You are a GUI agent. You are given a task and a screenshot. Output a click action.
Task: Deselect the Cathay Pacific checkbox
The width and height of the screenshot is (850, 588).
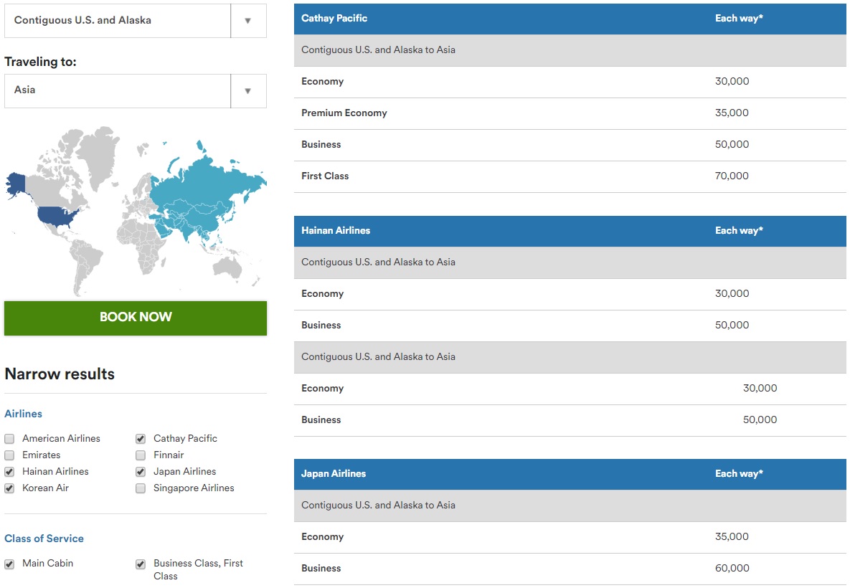(141, 439)
